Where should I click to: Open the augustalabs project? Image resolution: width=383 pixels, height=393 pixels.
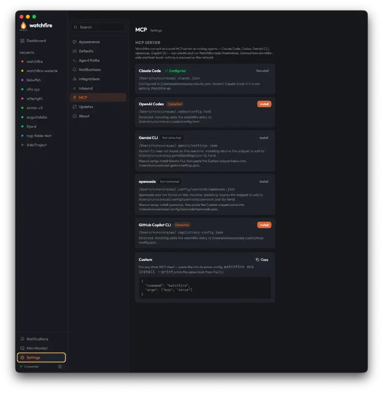pos(41,117)
